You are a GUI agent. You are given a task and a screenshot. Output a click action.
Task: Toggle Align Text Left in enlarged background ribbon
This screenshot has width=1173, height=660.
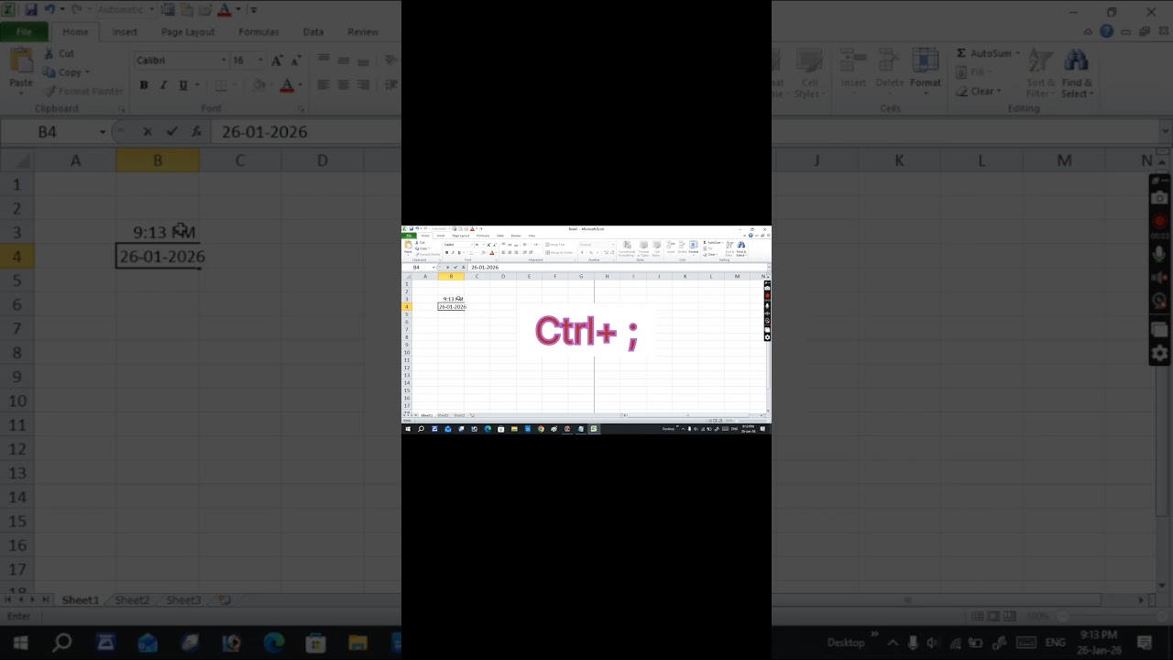[x=323, y=85]
